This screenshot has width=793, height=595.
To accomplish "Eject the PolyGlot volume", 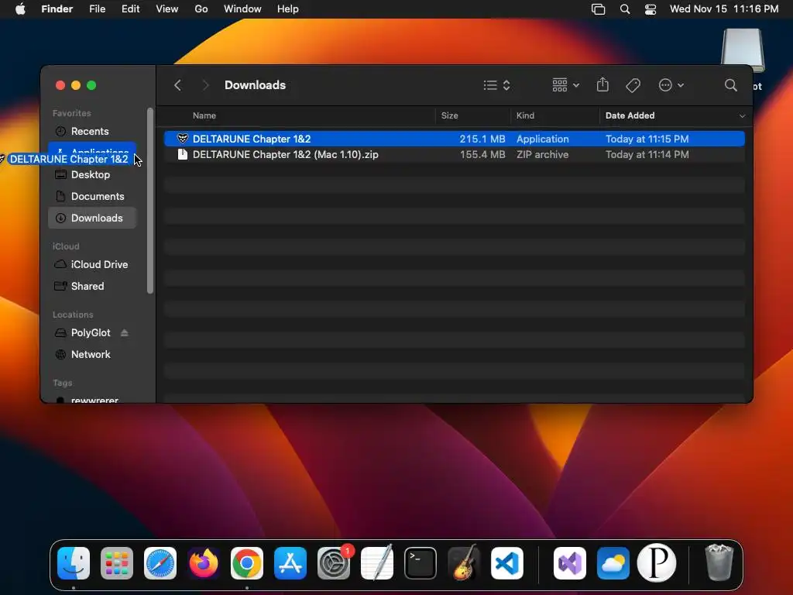I will click(125, 332).
